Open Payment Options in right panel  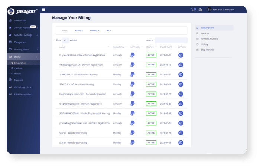(209, 39)
